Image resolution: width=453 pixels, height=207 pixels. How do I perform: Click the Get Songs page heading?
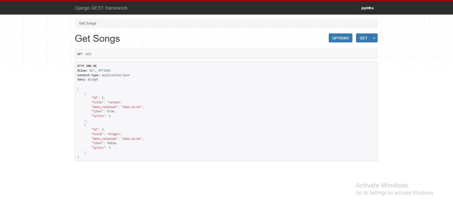[x=97, y=38]
